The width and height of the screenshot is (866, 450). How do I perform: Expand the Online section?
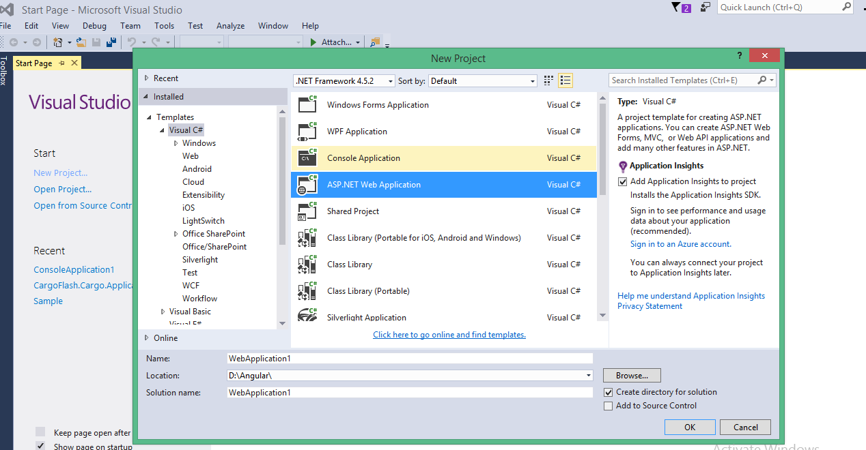[146, 337]
